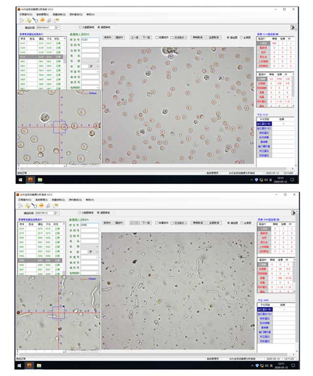Open the 质量控制(Q) menu in the sample 0110 window

tap(59, 14)
